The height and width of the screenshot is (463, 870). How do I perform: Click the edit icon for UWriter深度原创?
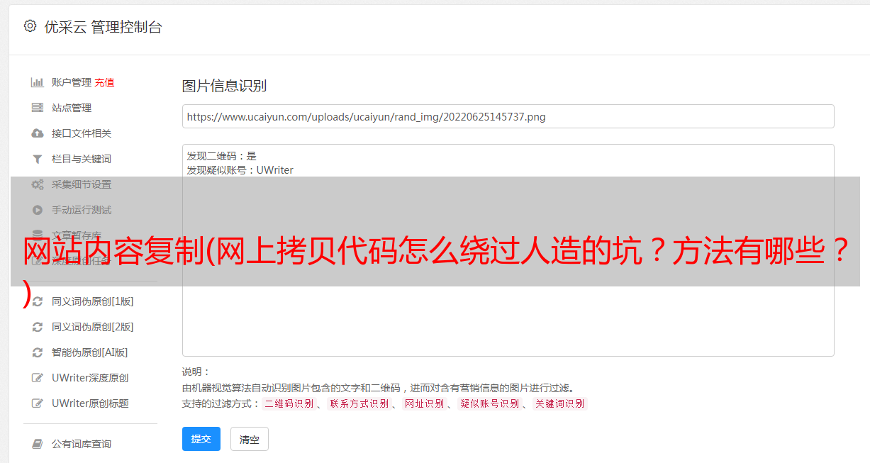coord(38,378)
